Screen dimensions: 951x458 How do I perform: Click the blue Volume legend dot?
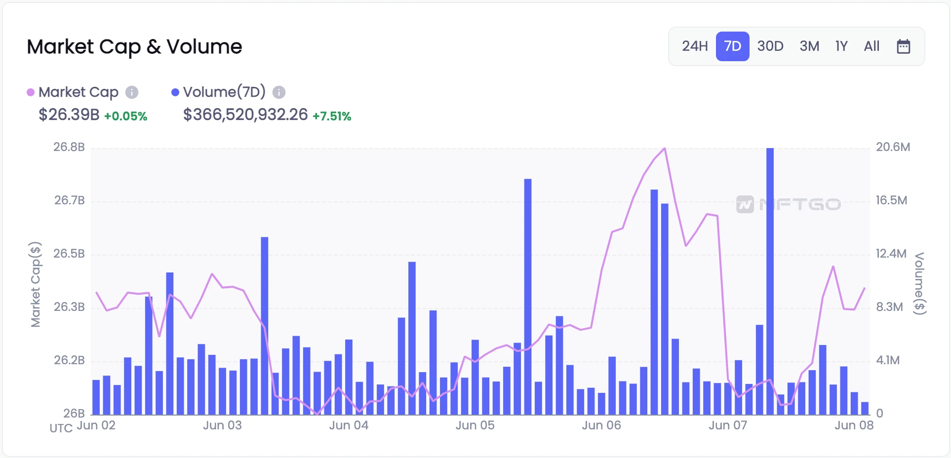coord(175,92)
